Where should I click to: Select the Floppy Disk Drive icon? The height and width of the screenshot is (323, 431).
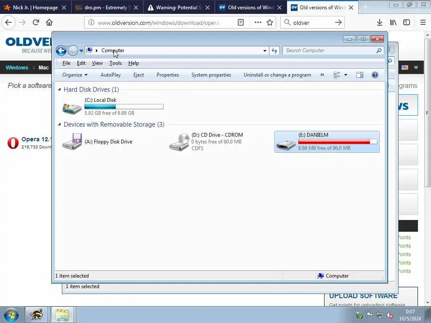coord(72,142)
